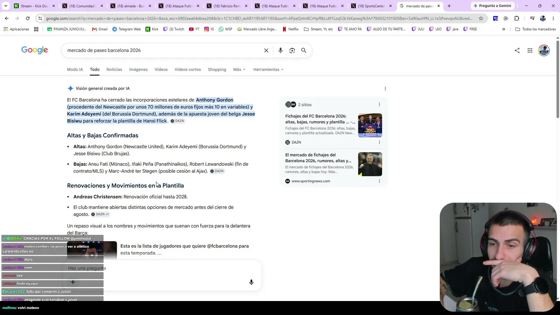Screen dimensions: 560x315
Task: Open the Telegram Web bookmark
Action: pyautogui.click(x=126, y=29)
